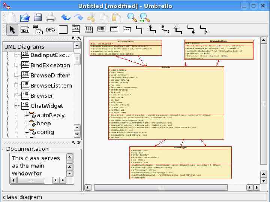Collapse the ChatWidget tree node

click(x=16, y=105)
